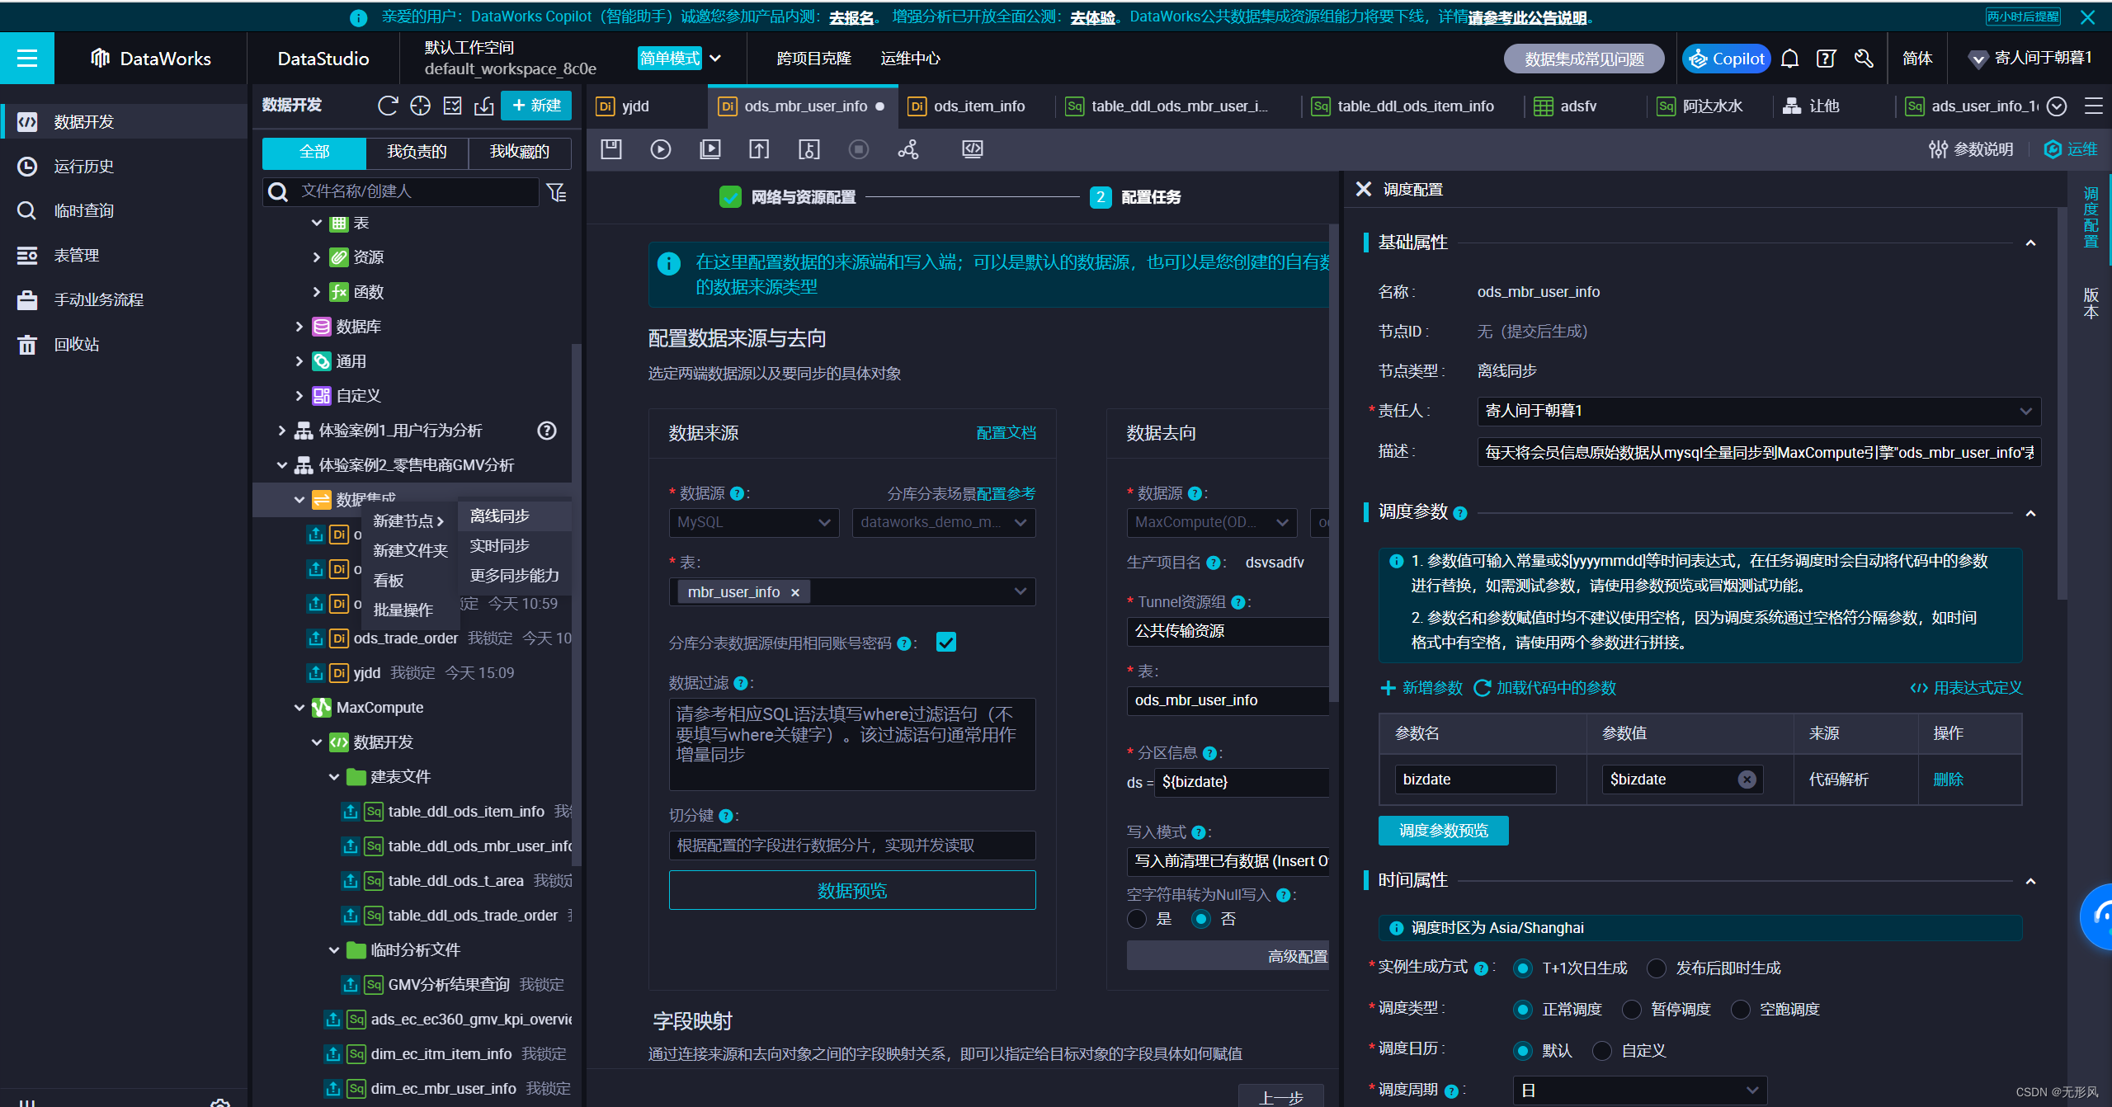Image resolution: width=2112 pixels, height=1107 pixels.
Task: Select 是 for 空字符串转为Null写入
Action: point(1137,919)
